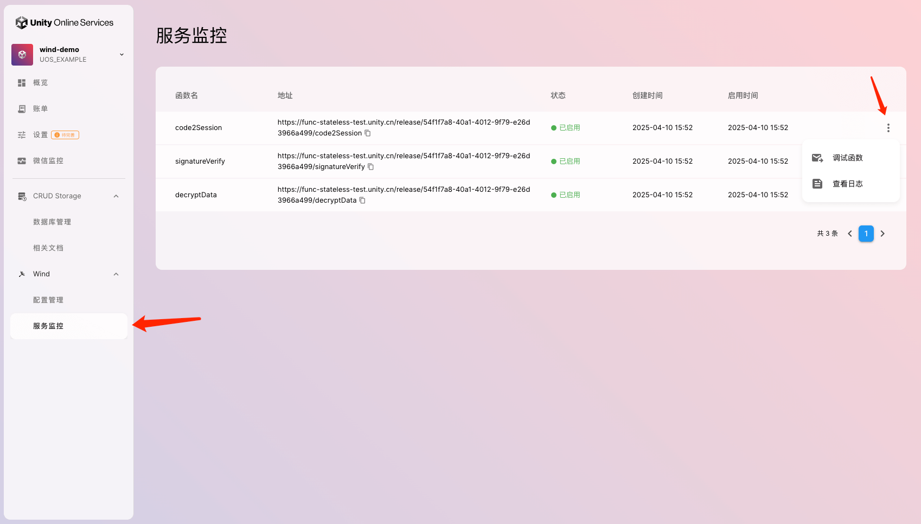The width and height of the screenshot is (921, 524).
Task: Open 概览 overview from the sidebar
Action: coord(40,83)
